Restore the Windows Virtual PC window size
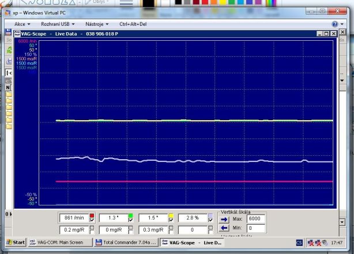Screen dimensions: 354x254 coord(322,11)
